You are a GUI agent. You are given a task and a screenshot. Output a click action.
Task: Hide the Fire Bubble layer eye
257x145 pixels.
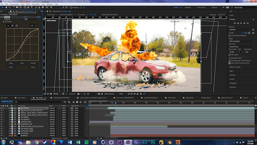2,117
